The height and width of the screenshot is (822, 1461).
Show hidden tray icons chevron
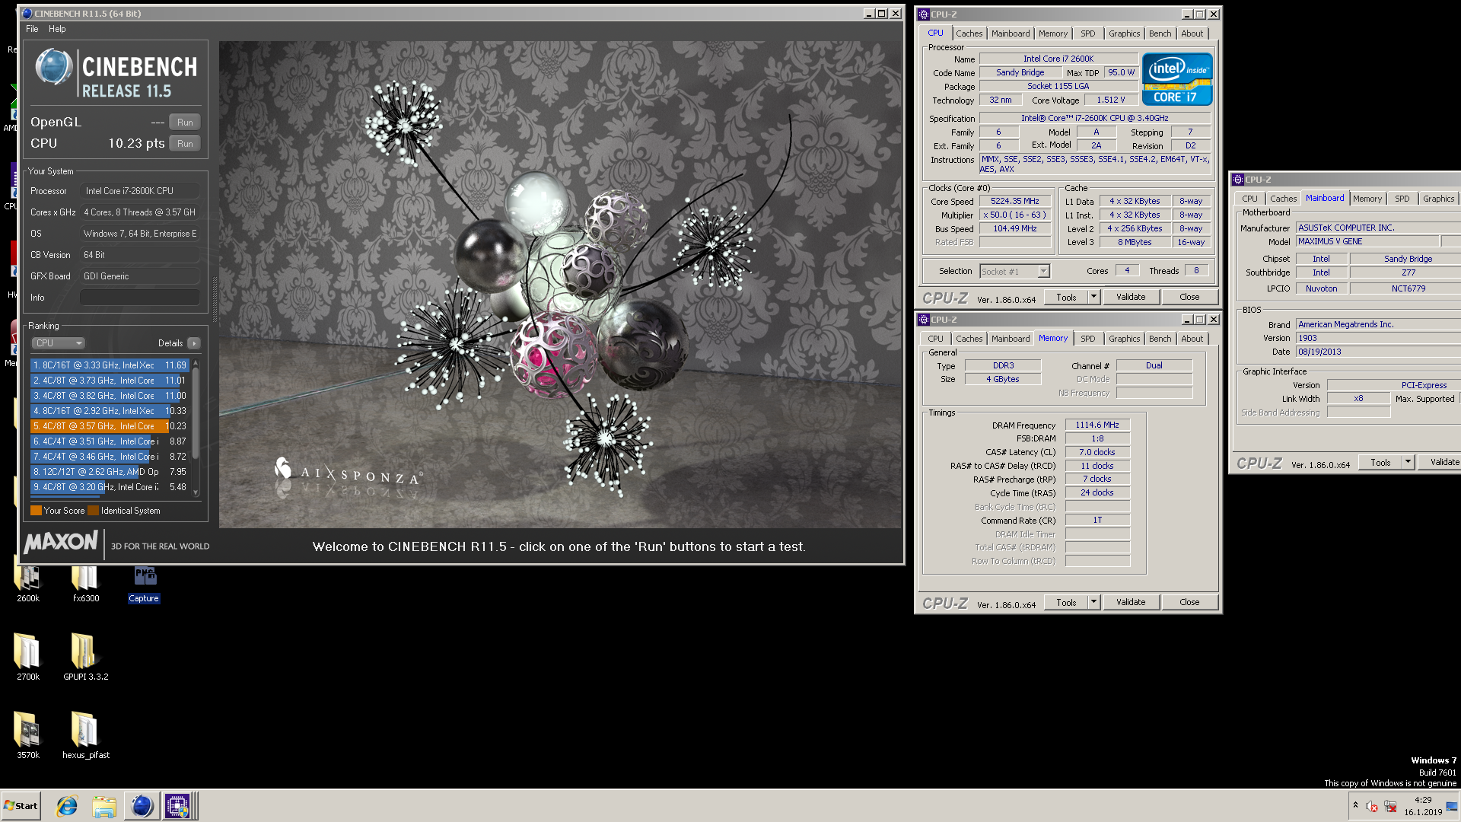[1355, 805]
